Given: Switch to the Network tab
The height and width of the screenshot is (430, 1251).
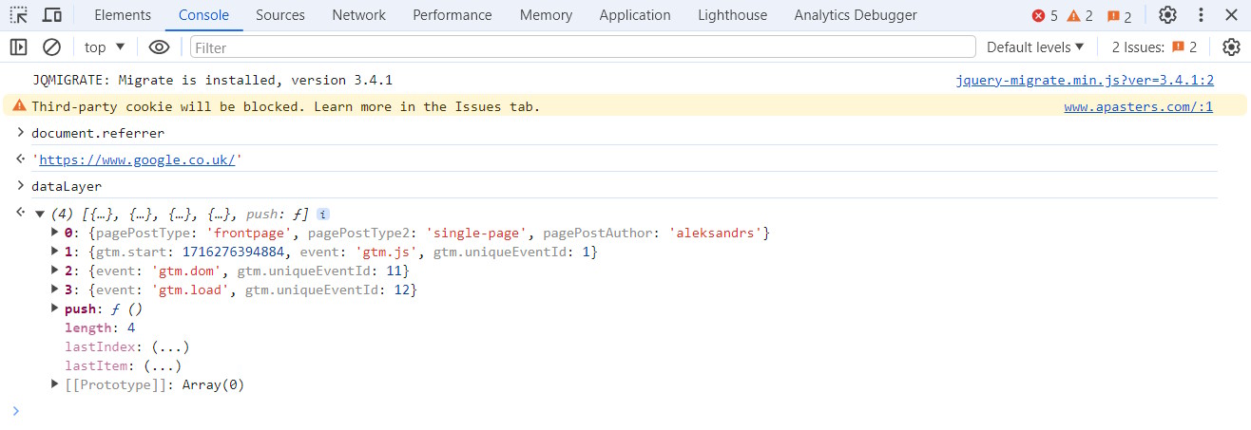Looking at the screenshot, I should point(358,15).
